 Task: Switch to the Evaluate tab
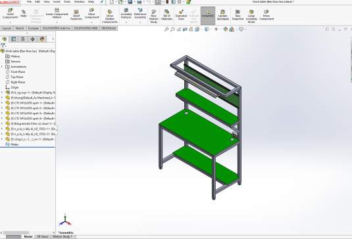(x=33, y=28)
